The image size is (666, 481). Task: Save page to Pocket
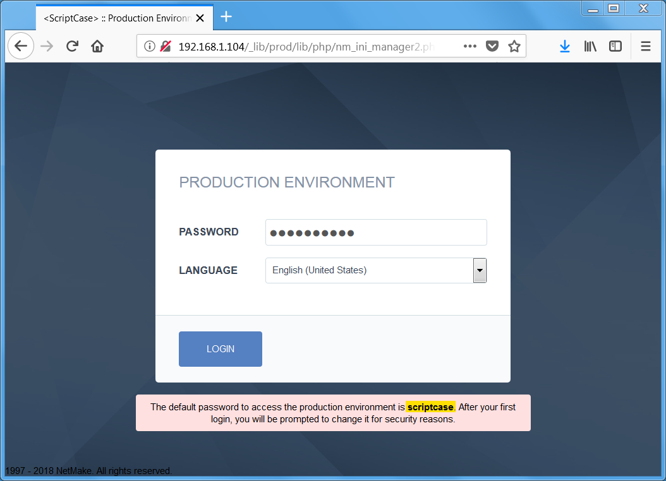tap(492, 46)
